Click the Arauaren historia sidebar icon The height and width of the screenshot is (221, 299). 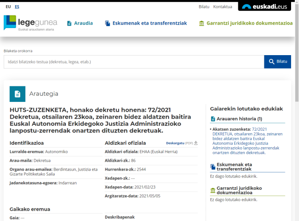click(213, 119)
